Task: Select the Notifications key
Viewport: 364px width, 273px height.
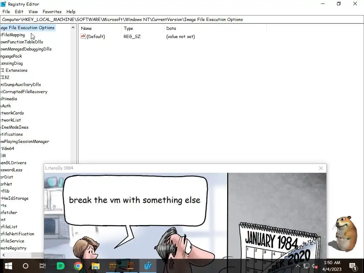Action: 11,134
